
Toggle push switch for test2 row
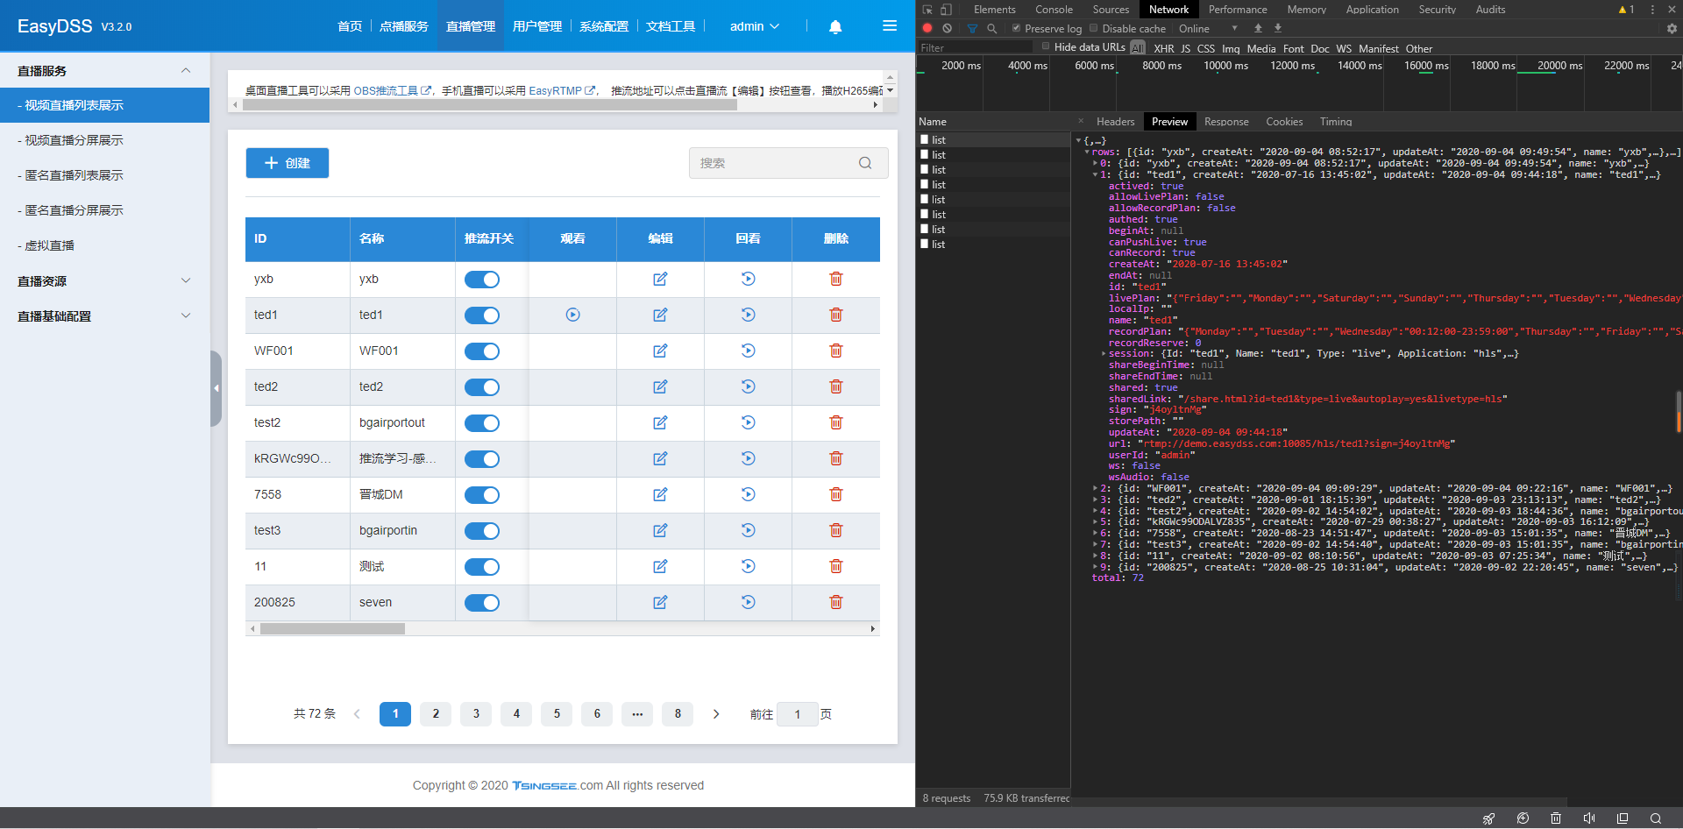click(x=482, y=423)
